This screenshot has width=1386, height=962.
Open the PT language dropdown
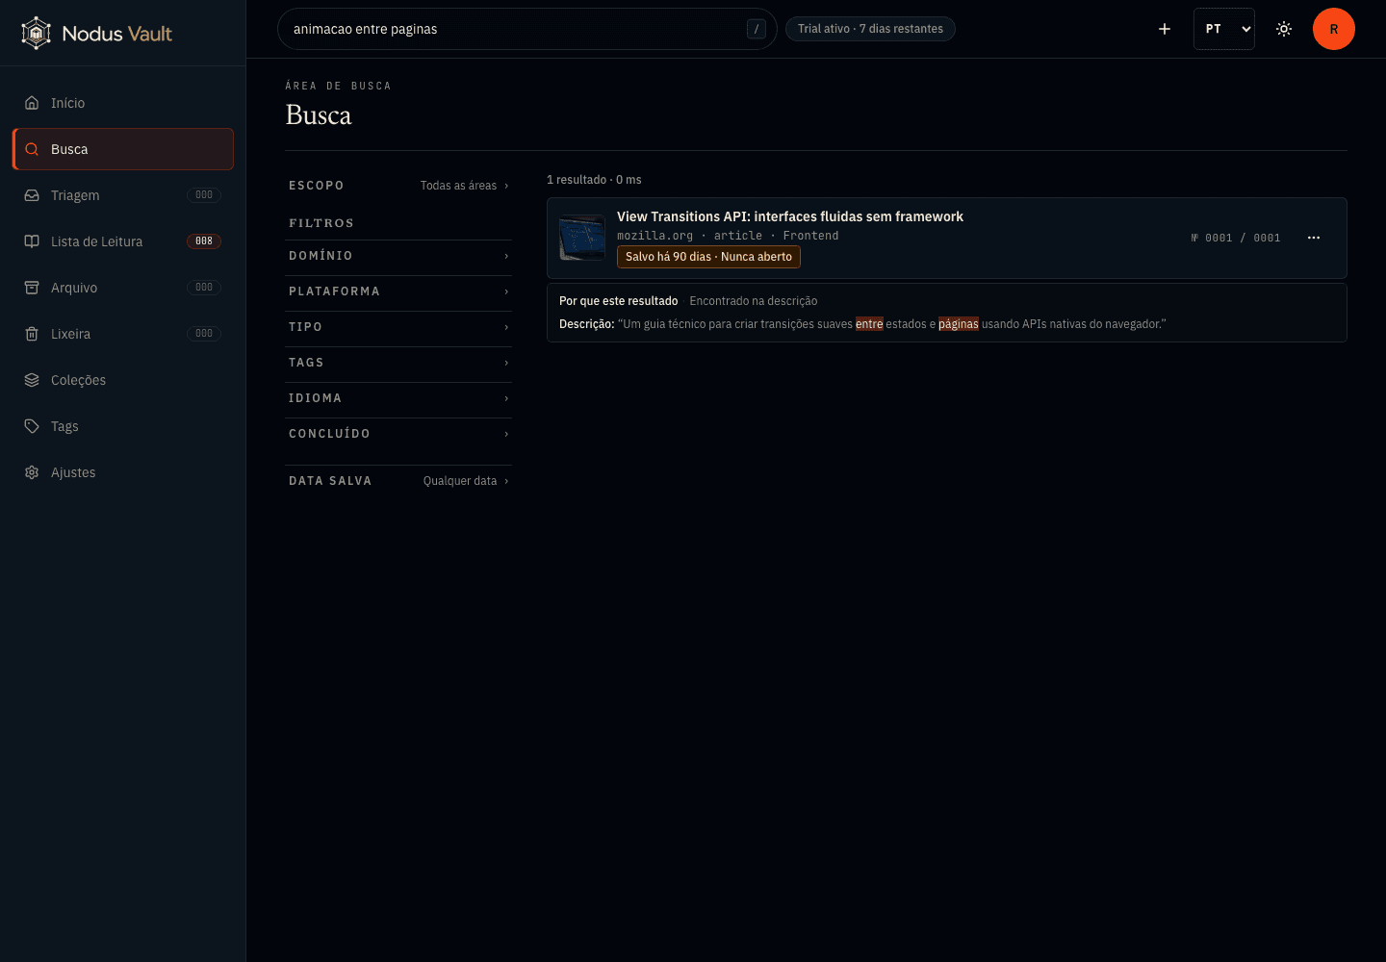(1224, 29)
